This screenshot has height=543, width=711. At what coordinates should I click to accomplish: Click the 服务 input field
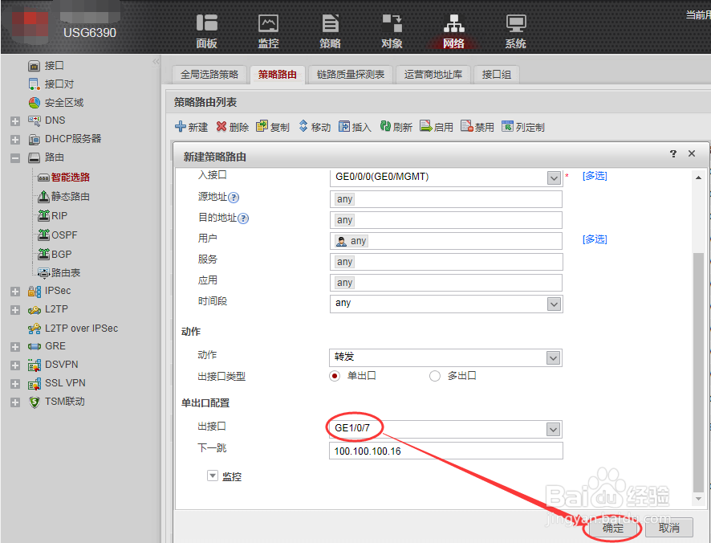(x=446, y=262)
